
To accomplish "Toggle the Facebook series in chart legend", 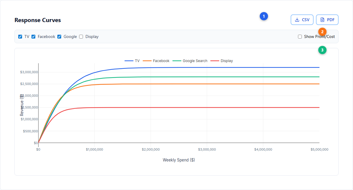I will [156, 61].
